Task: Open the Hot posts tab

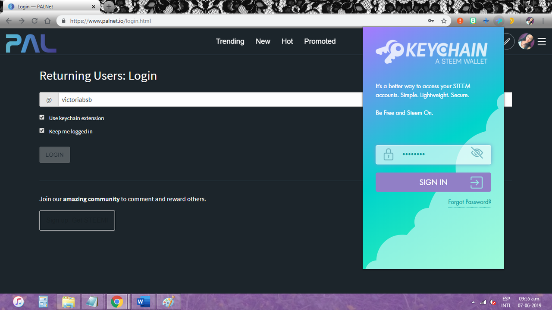Action: [x=287, y=41]
